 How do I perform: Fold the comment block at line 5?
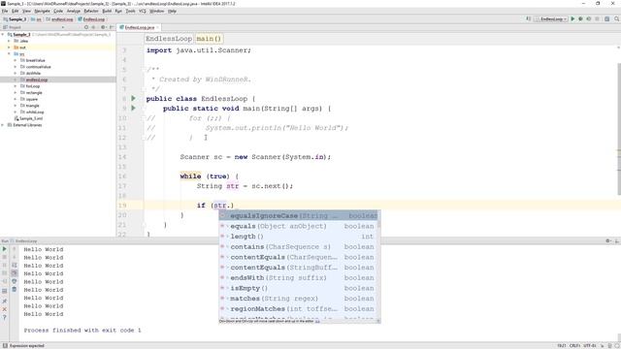(144, 70)
